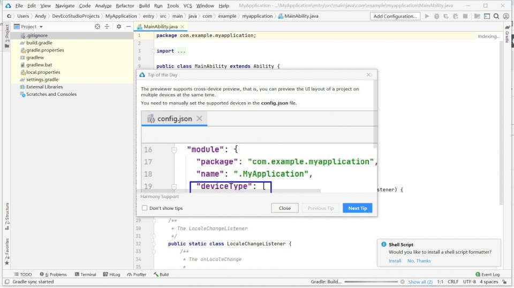The image size is (514, 288).
Task: Open the Navigate menu
Action: coord(65,5)
